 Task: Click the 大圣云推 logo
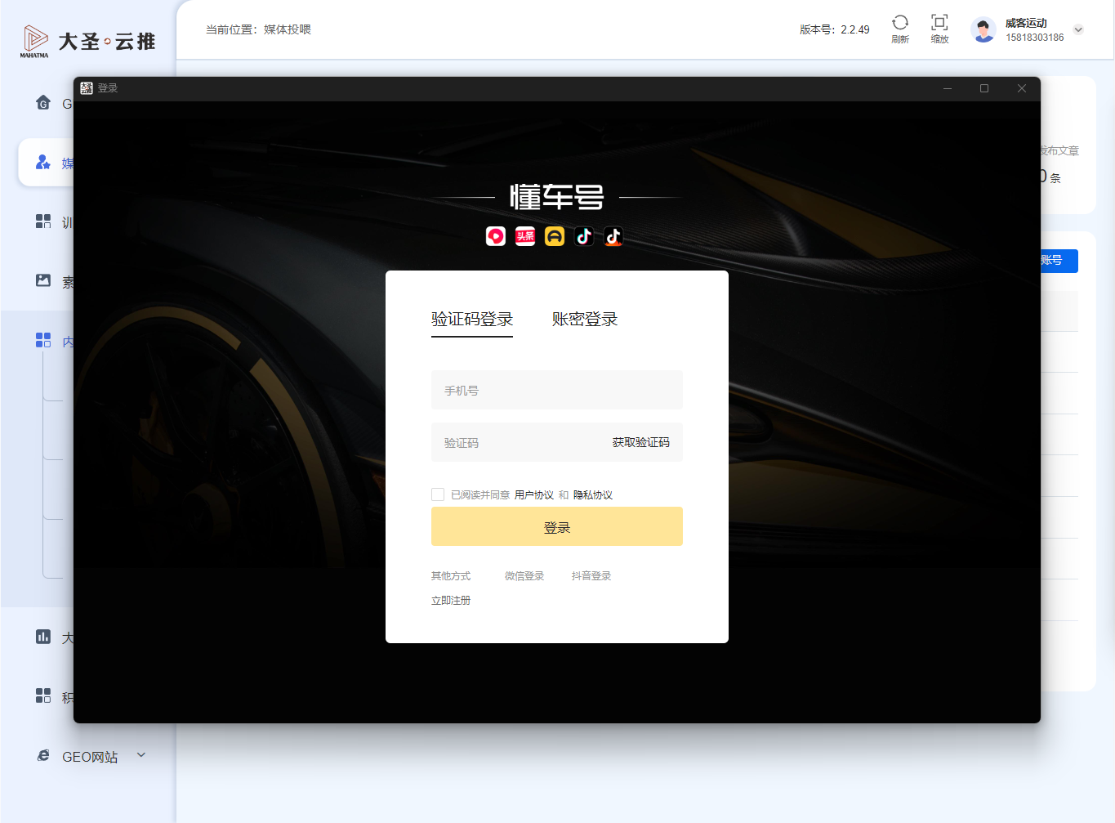tap(87, 41)
